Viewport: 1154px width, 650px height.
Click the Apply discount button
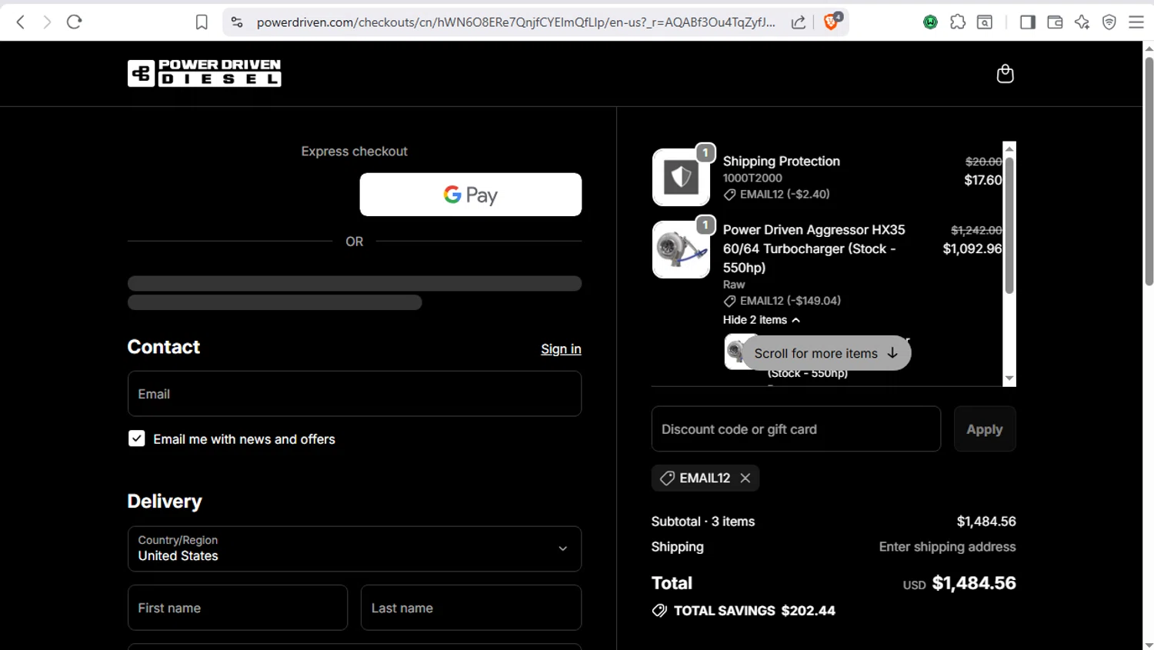point(985,429)
